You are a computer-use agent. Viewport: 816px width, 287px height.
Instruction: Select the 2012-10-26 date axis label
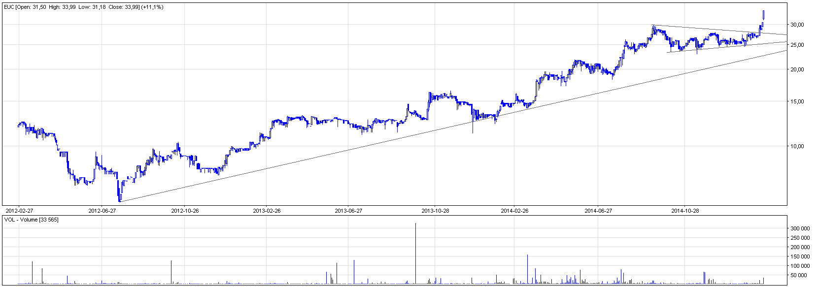185,211
